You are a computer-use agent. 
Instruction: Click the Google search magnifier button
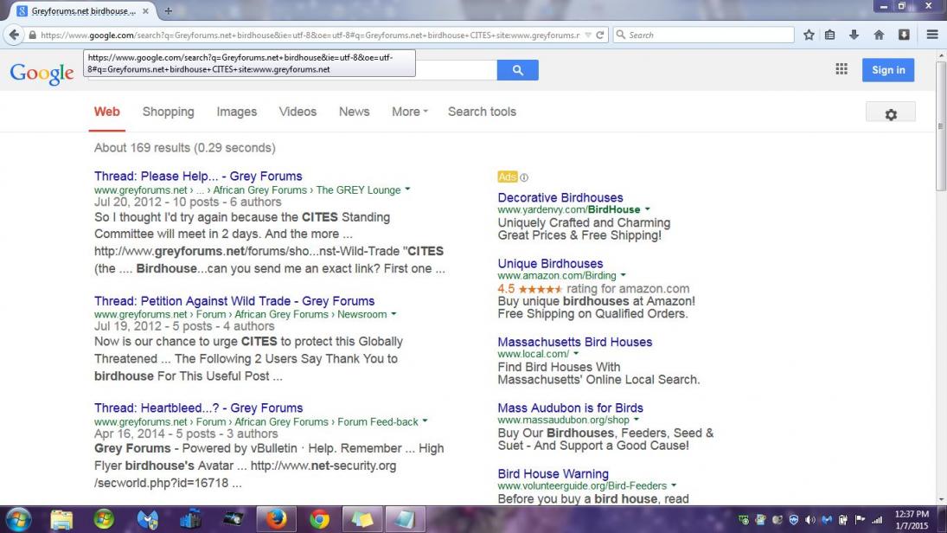pyautogui.click(x=517, y=70)
